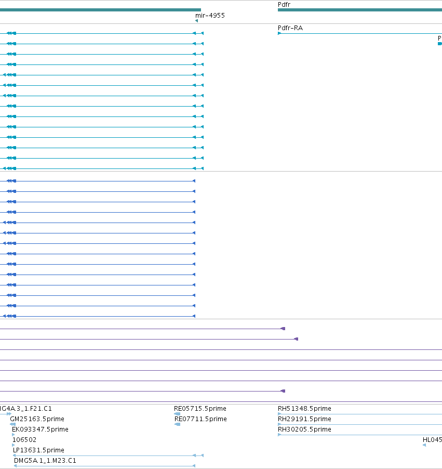Click the LP13631.5prime alignment line
Screen dimensions: 442x469
tap(108, 455)
